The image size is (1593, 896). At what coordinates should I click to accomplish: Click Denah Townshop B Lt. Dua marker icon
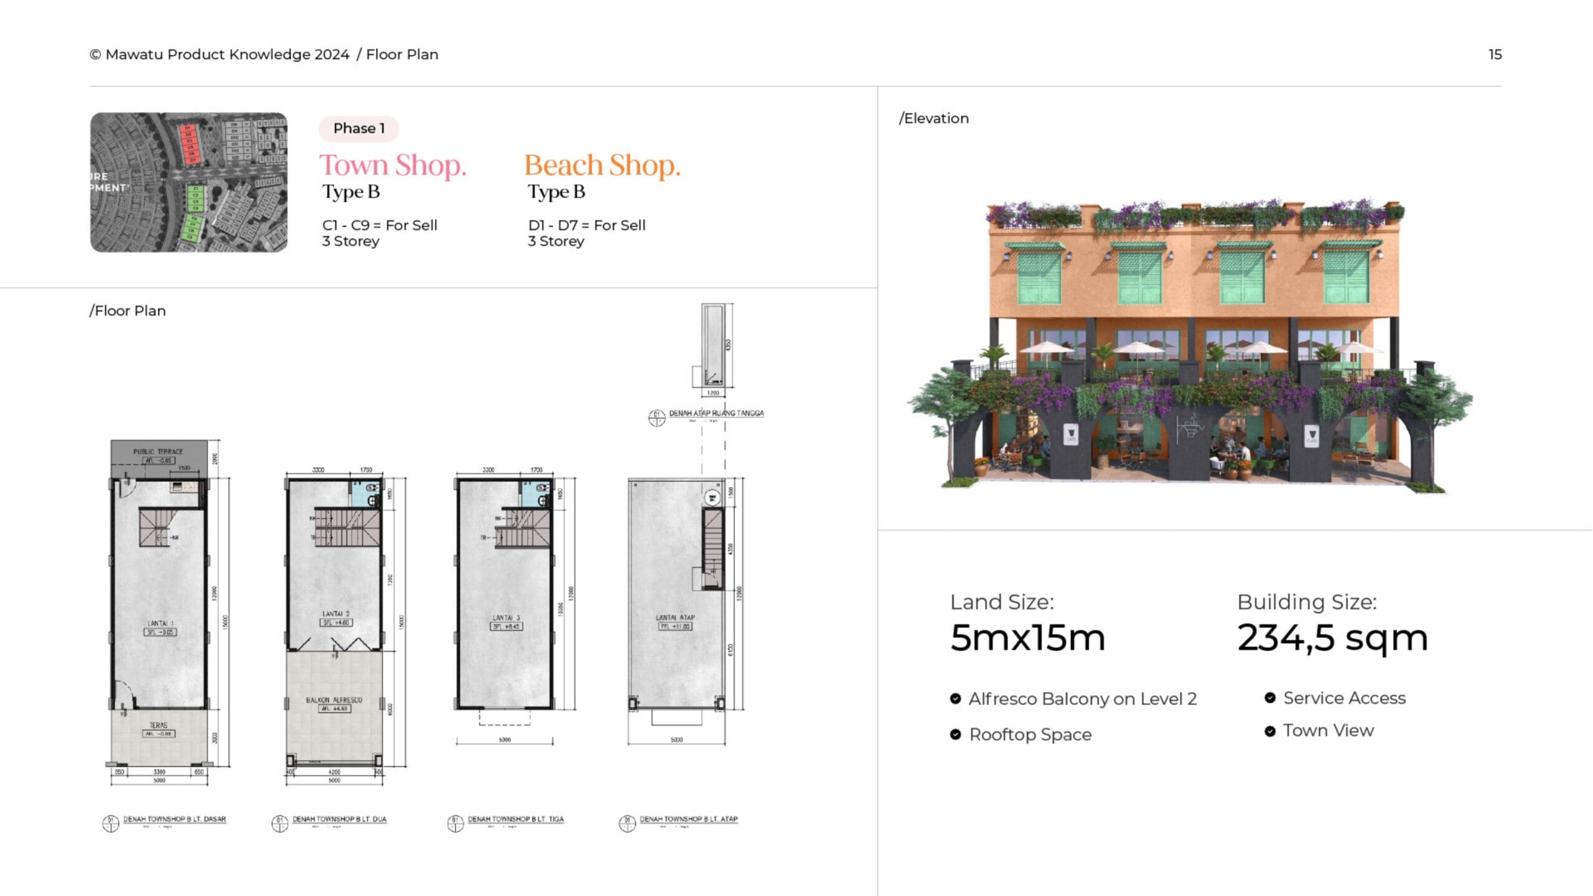(x=280, y=823)
